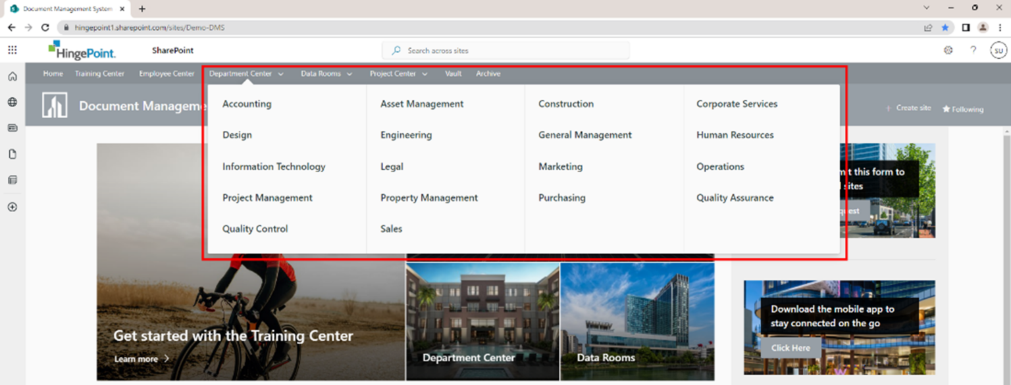Open Help via the question mark icon
Viewport: 1011px width, 385px height.
tap(973, 49)
